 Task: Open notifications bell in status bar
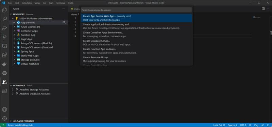(268, 125)
